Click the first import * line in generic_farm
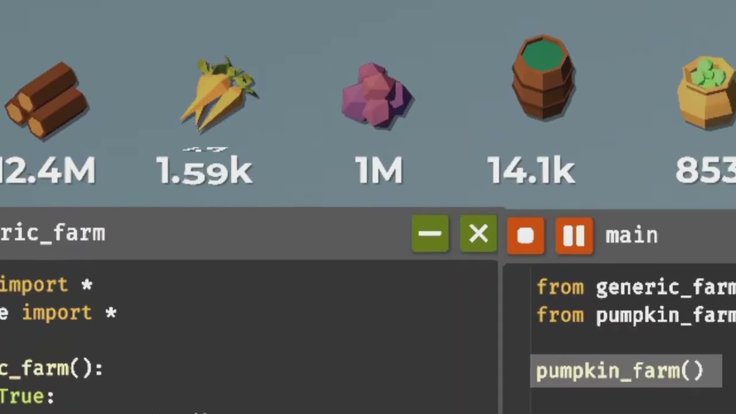This screenshot has height=414, width=736. tap(46, 285)
